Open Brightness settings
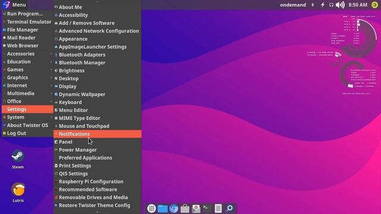This screenshot has width=381, height=214. pyautogui.click(x=98, y=71)
